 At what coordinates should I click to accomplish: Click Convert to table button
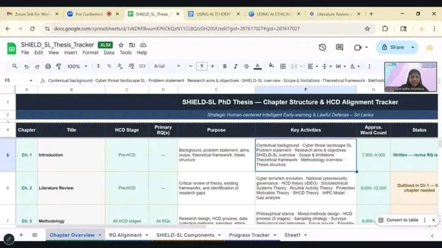click(x=399, y=220)
